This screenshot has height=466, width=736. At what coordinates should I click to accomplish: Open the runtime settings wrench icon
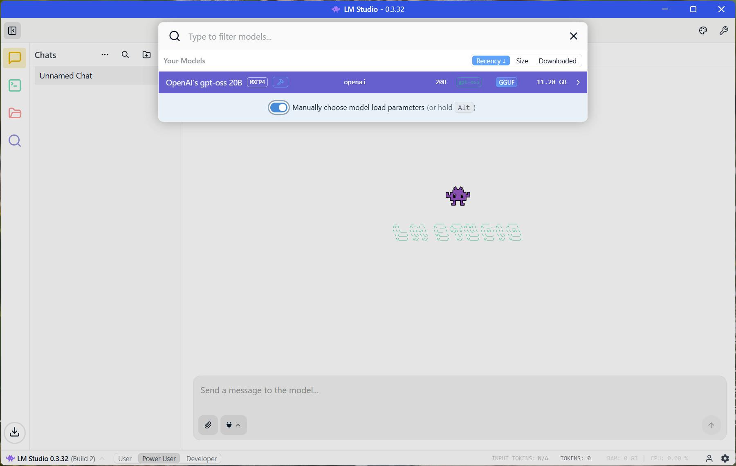click(x=724, y=31)
